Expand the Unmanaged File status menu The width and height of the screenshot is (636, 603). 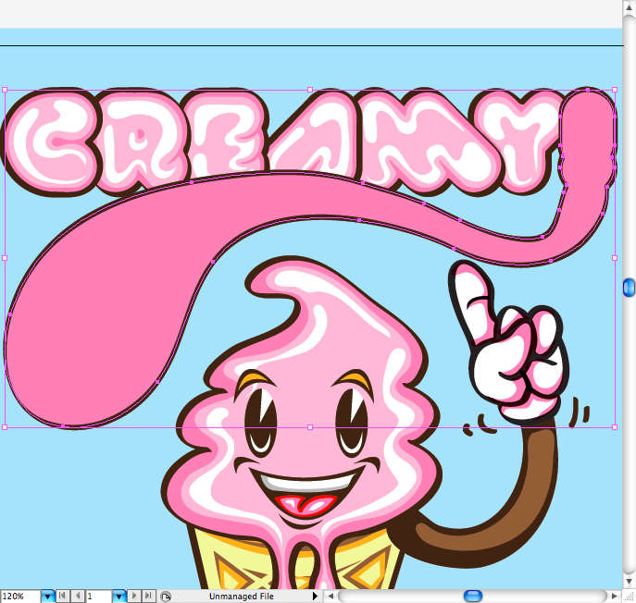(316, 597)
